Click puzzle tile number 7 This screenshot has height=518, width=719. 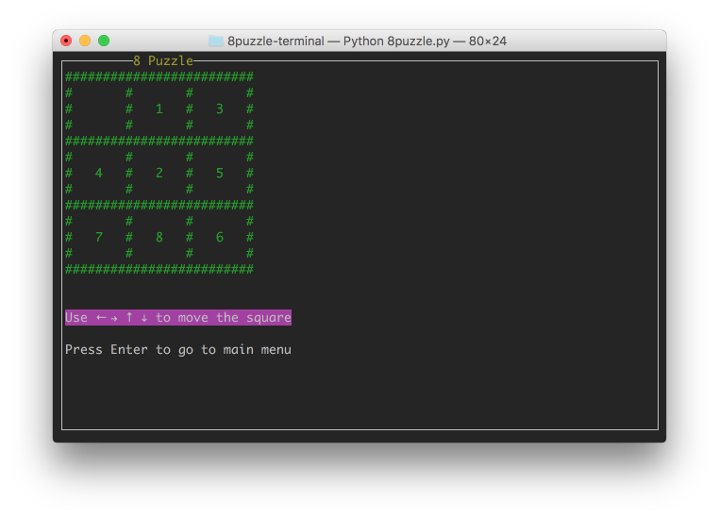point(98,237)
